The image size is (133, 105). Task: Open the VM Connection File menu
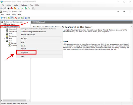point(3,5)
